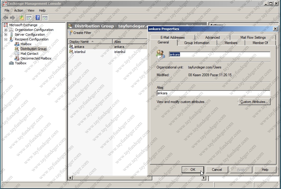This screenshot has height=189, width=281.
Task: Collapse the Recipient Configuration node
Action: [x=6, y=39]
